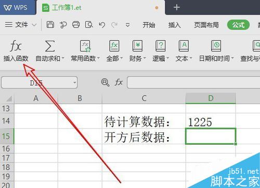Expand the 文本 dropdown arrow
This screenshot has width=260, height=188.
[x=191, y=58]
